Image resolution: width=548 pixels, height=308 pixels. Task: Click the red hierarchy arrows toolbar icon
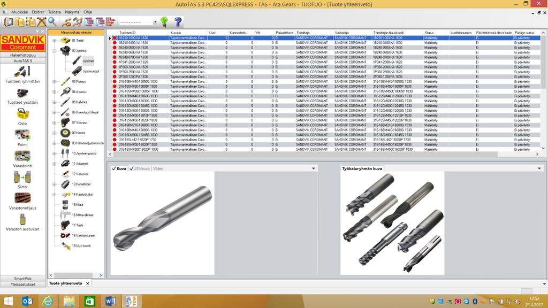[111, 21]
